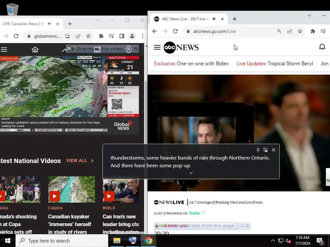Reposition icon on live caption box
The height and width of the screenshot is (247, 330).
(x=266, y=150)
